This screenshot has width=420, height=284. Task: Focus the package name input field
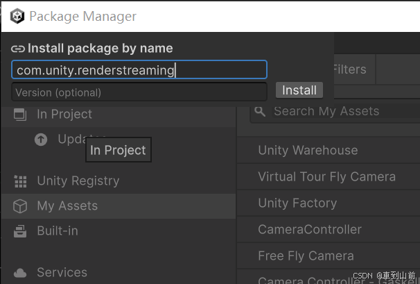(x=139, y=69)
